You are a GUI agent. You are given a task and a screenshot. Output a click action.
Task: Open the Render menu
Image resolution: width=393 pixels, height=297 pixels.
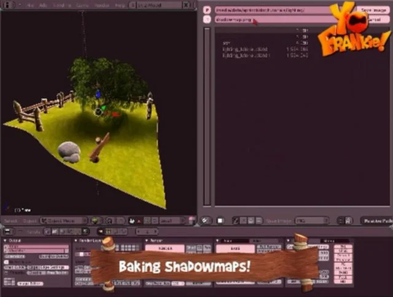click(x=101, y=5)
